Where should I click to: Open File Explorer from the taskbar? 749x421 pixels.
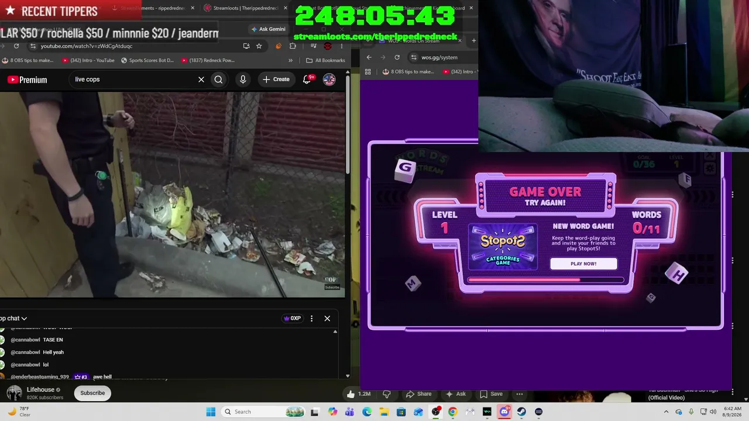[x=384, y=412]
